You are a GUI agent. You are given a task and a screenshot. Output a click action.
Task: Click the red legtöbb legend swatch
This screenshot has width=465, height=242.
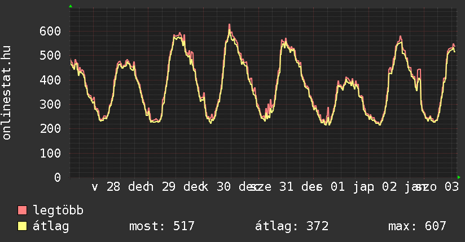pyautogui.click(x=23, y=210)
